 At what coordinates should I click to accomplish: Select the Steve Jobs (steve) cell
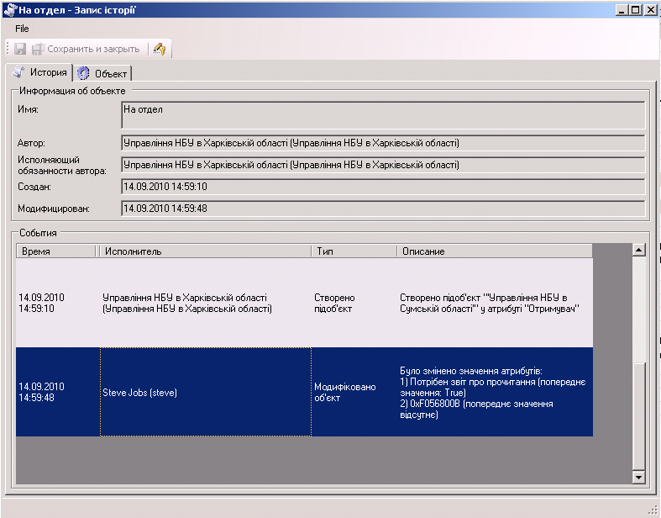(x=206, y=392)
